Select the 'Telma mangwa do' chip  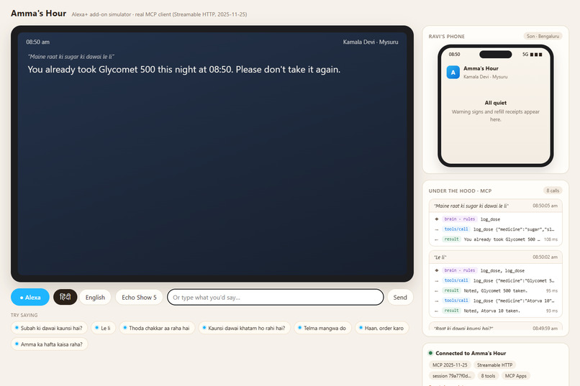(x=322, y=328)
